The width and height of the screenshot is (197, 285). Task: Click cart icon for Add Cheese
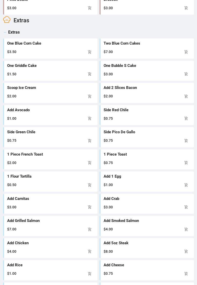tap(186, 274)
